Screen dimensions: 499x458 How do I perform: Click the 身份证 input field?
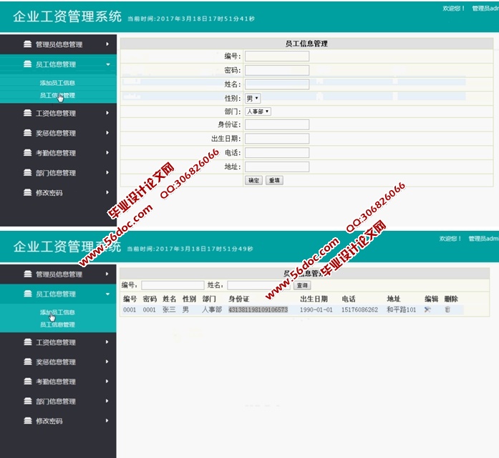(277, 124)
